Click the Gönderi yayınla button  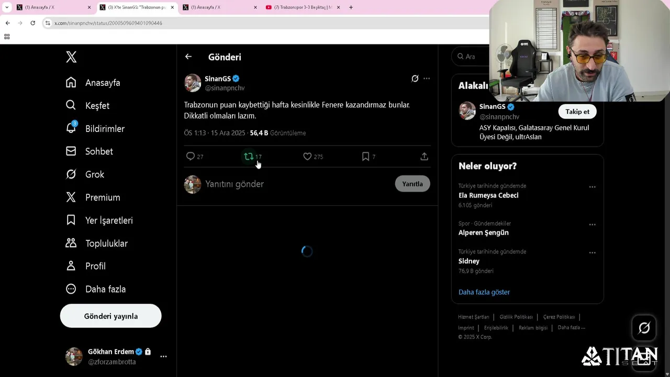point(111,316)
